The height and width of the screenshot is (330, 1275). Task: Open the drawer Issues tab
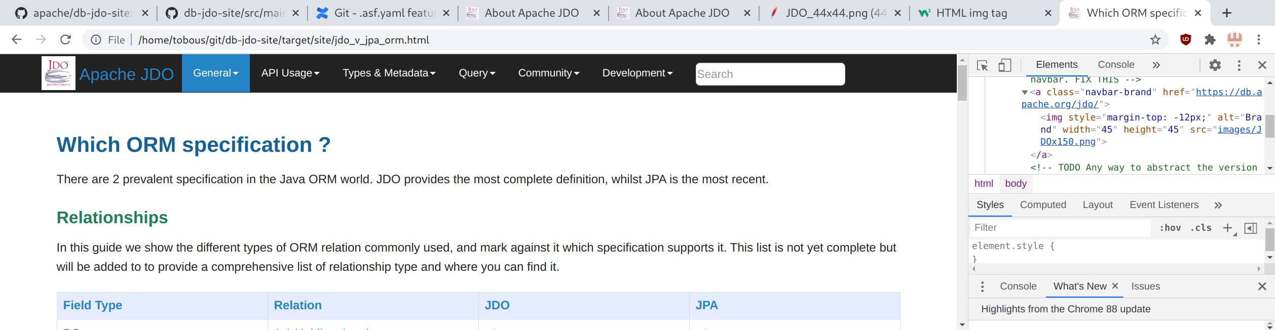[x=1145, y=286]
